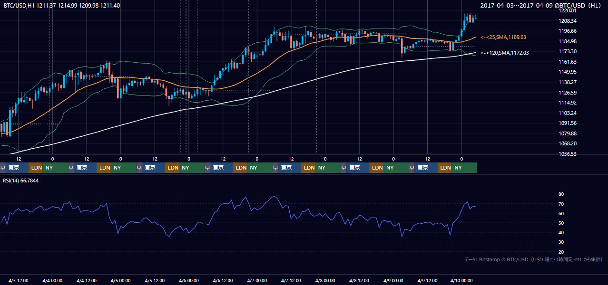Image resolution: width=608 pixels, height=285 pixels.
Task: Click the Bitstamp data source credit text
Action: (x=533, y=259)
